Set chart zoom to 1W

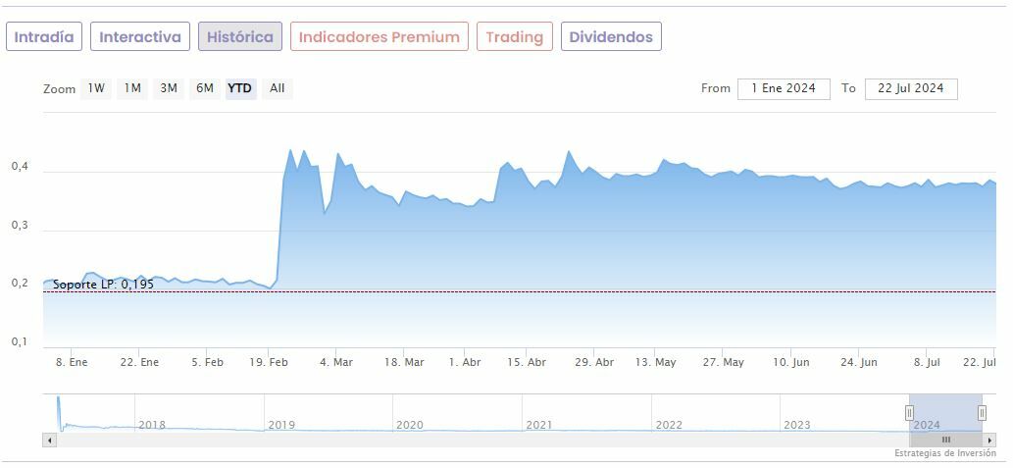click(x=96, y=88)
